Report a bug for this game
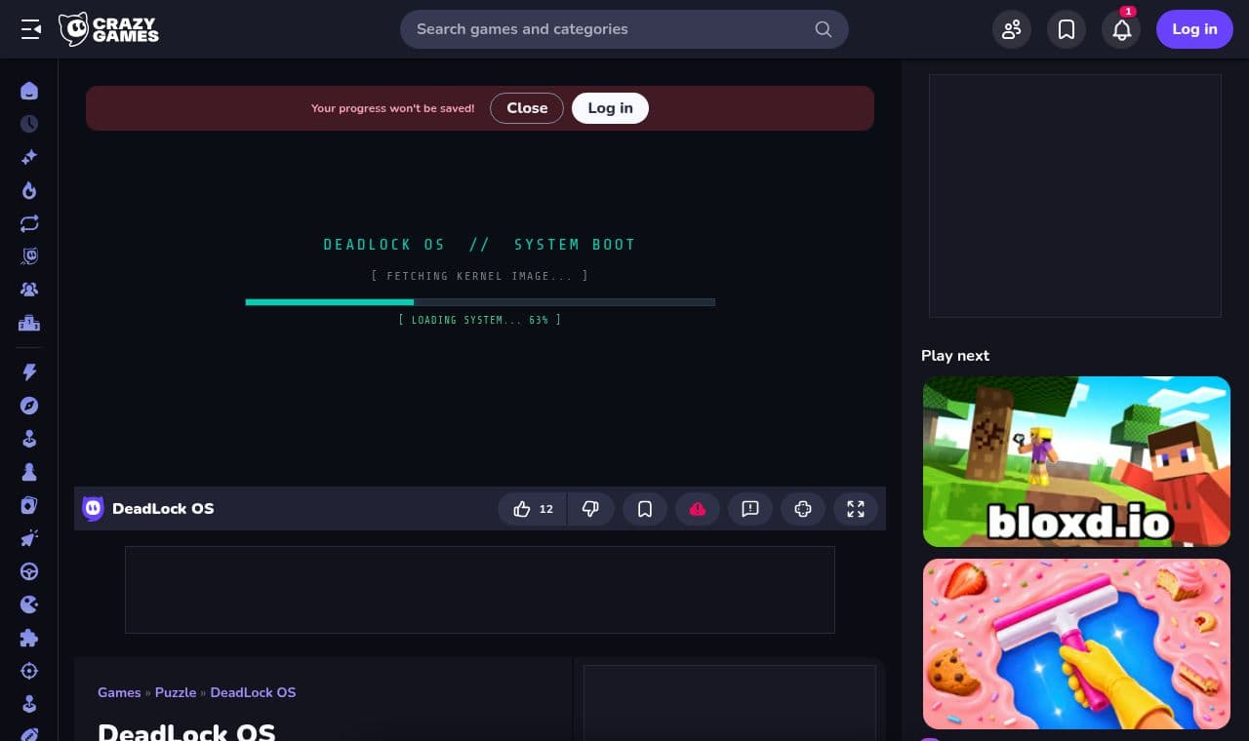 tap(750, 509)
